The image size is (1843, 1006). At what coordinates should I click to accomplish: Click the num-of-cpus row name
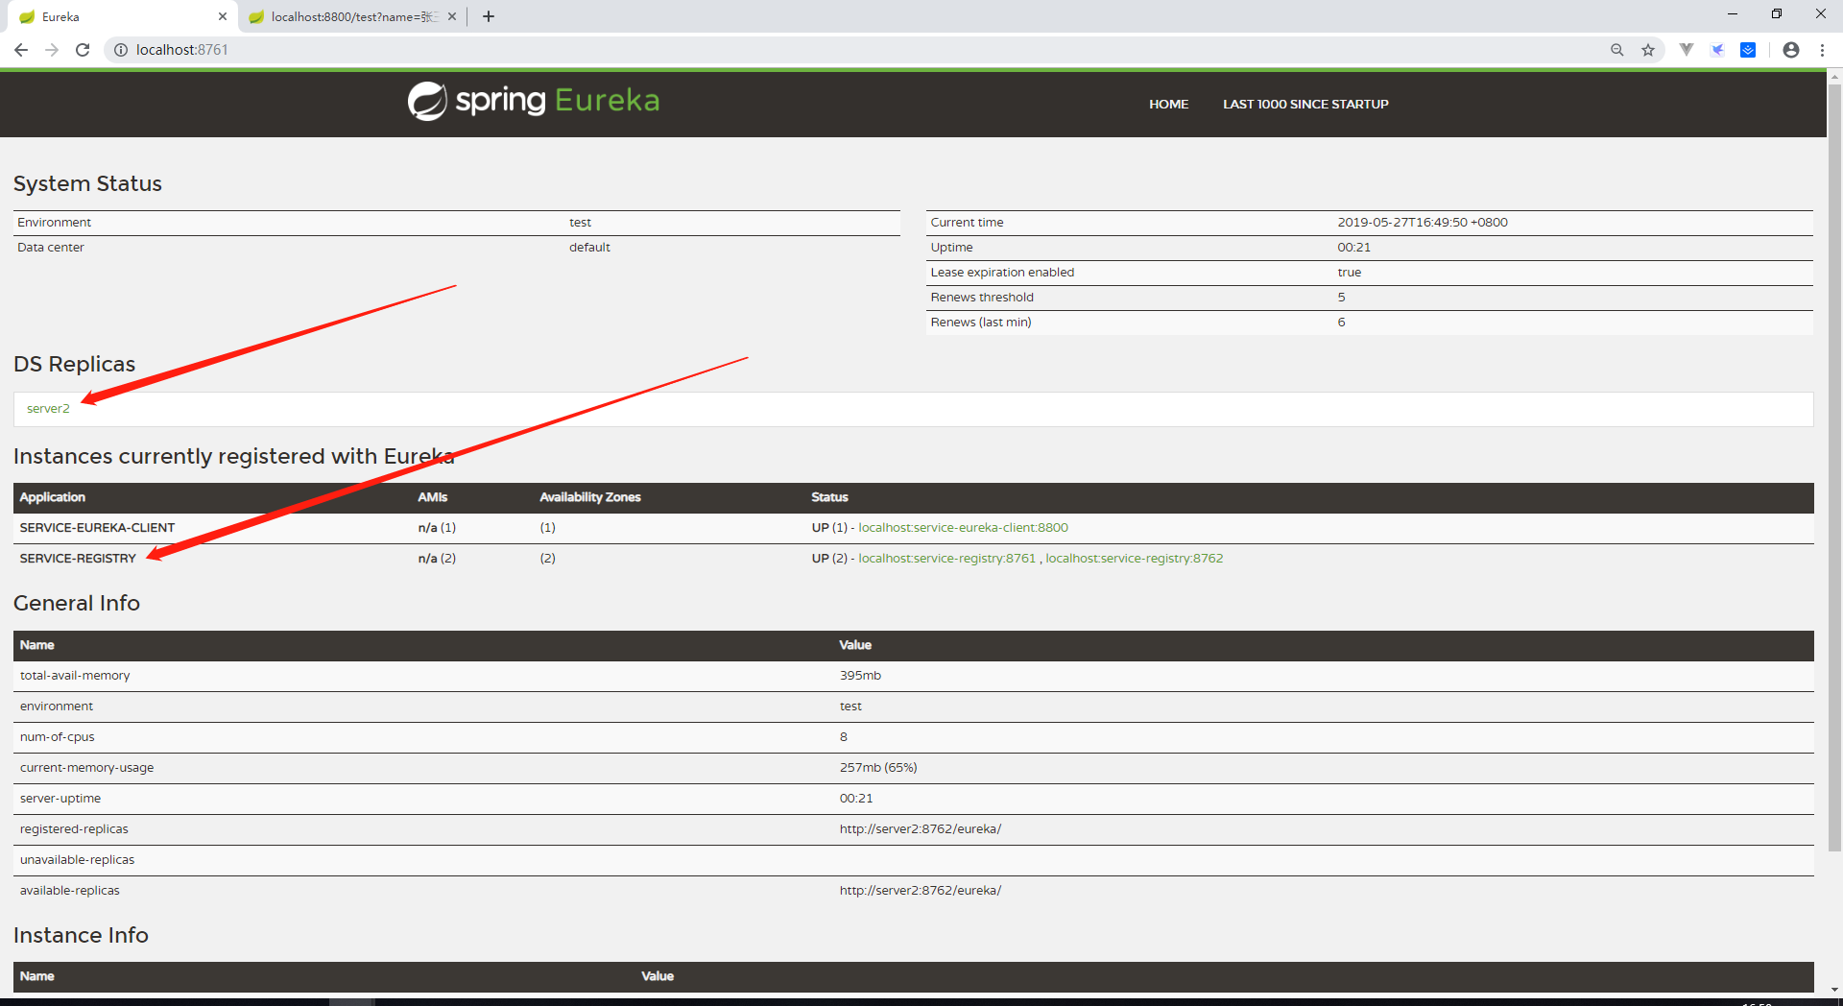point(58,737)
